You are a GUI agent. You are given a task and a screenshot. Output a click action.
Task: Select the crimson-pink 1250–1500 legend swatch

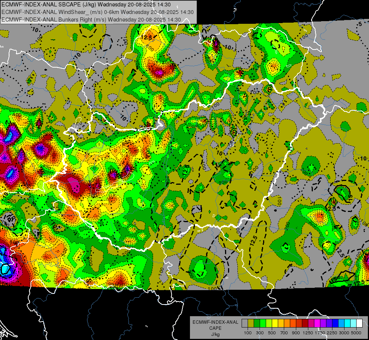[311, 323]
